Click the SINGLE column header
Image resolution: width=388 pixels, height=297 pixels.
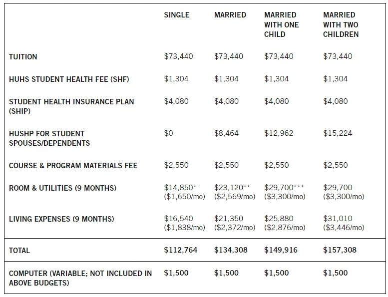177,15
